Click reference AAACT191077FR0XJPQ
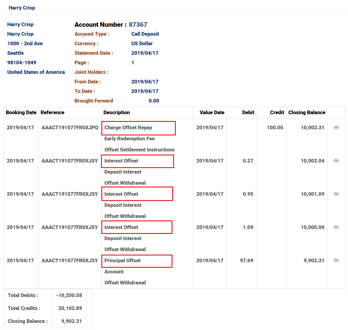Viewport: 348px width, 330px height. coord(70,127)
